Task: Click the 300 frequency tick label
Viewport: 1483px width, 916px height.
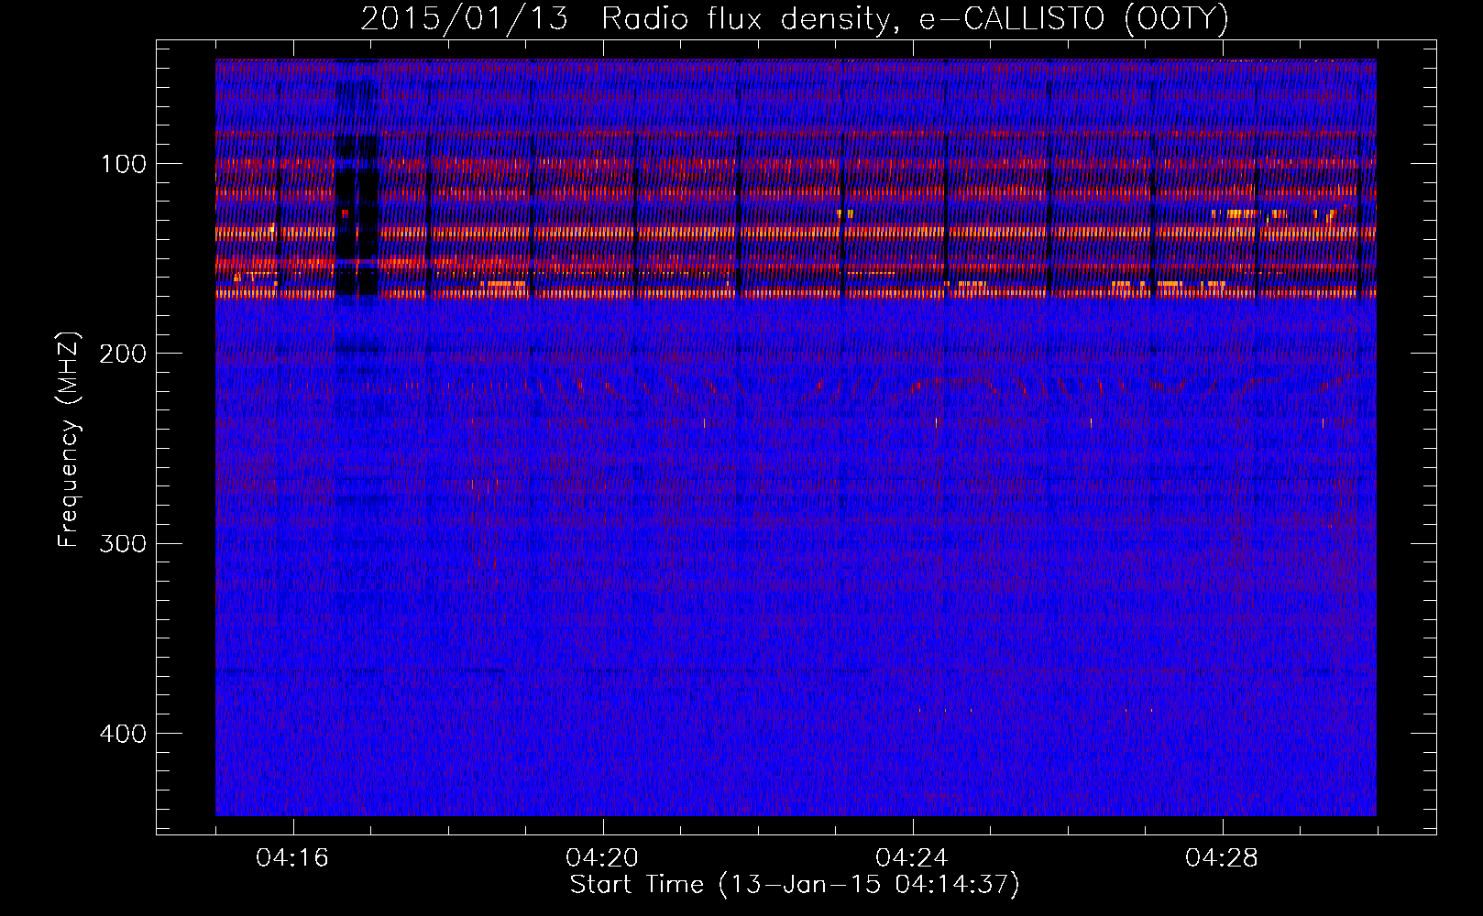Action: point(124,543)
